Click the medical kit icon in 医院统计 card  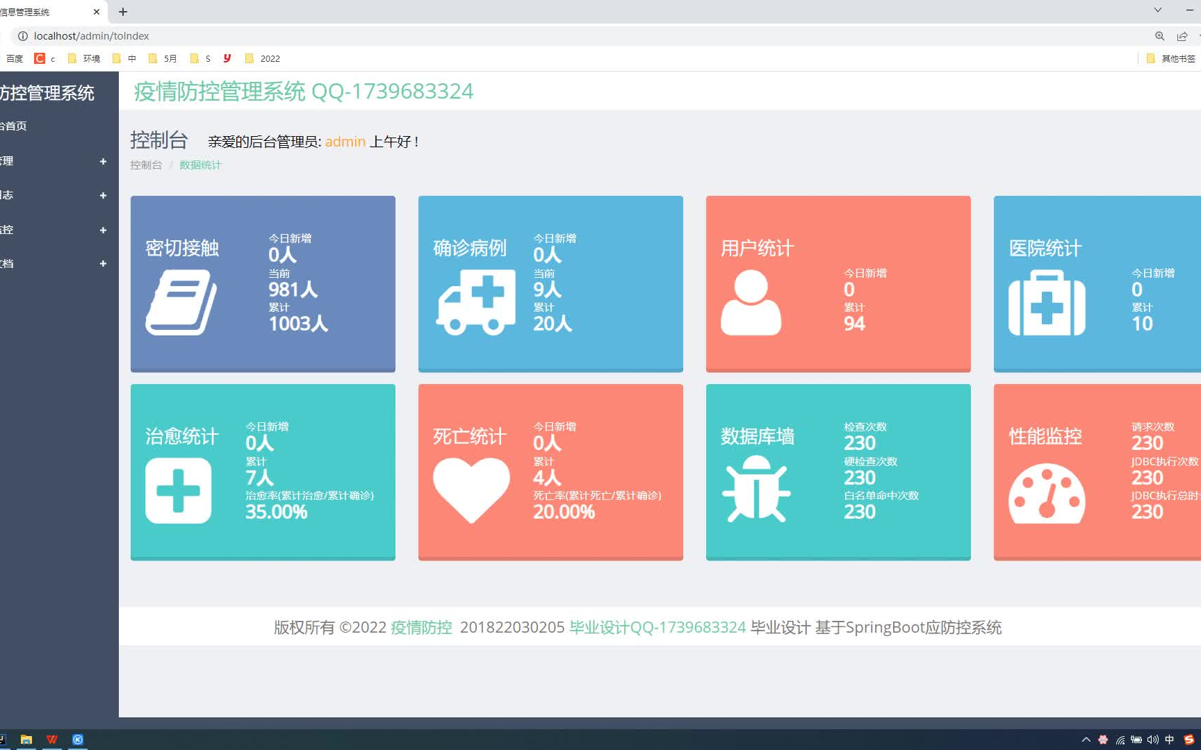[1047, 303]
